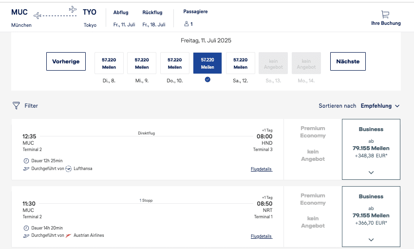Expand Business fare for the Austrian Airlines flight

pyautogui.click(x=371, y=239)
